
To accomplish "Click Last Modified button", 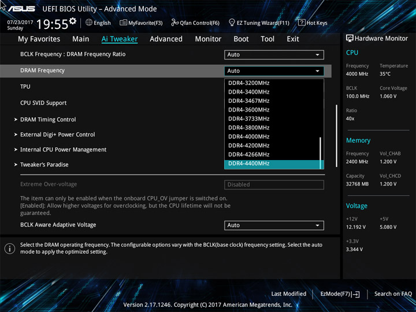I will tap(289, 294).
